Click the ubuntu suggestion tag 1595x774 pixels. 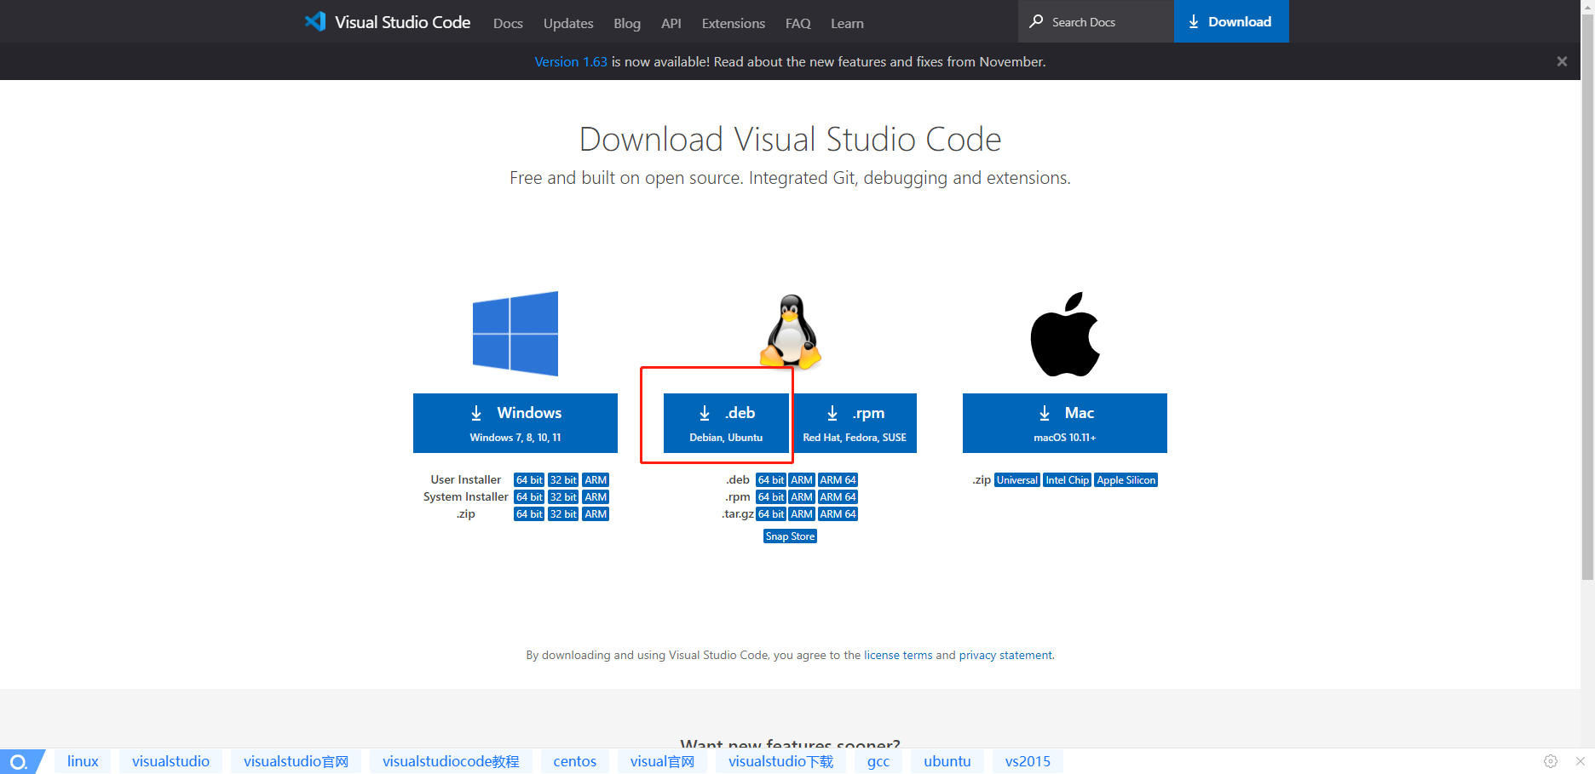[947, 761]
